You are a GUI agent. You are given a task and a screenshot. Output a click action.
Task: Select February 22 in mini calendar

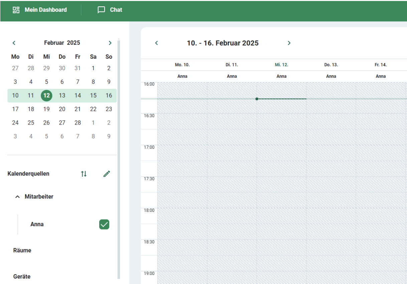click(93, 109)
